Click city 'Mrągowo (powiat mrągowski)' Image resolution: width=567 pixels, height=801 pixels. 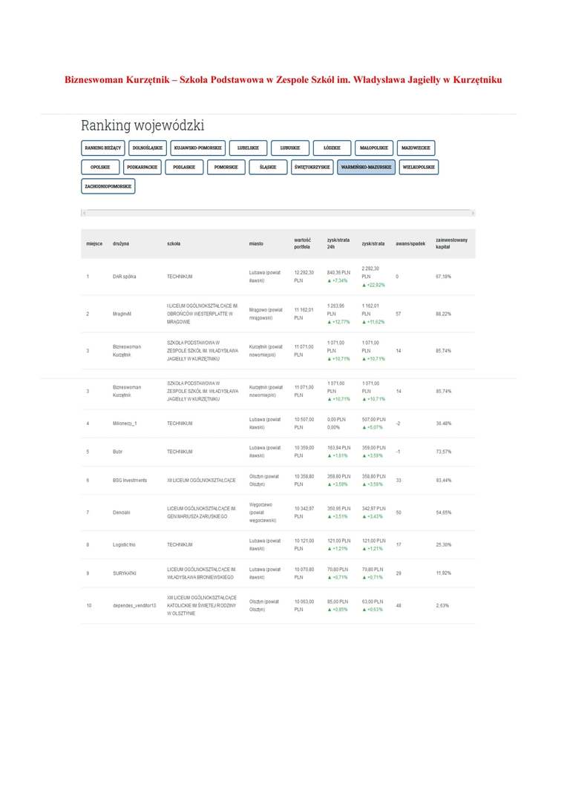(x=266, y=314)
